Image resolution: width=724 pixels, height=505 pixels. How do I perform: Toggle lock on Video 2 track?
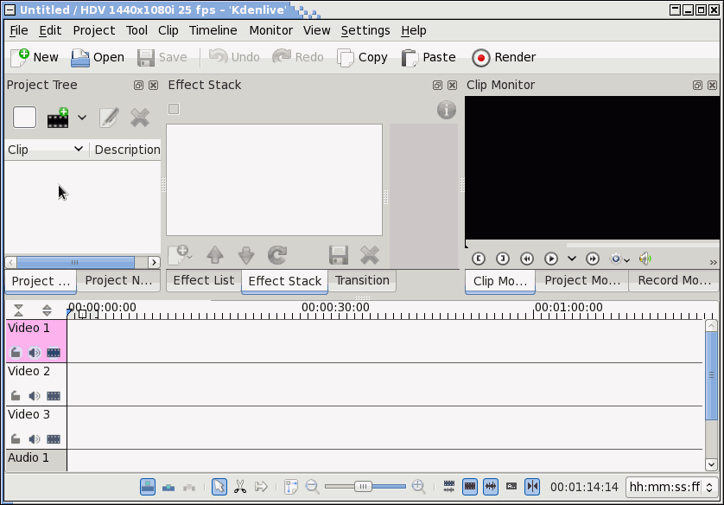pos(16,396)
